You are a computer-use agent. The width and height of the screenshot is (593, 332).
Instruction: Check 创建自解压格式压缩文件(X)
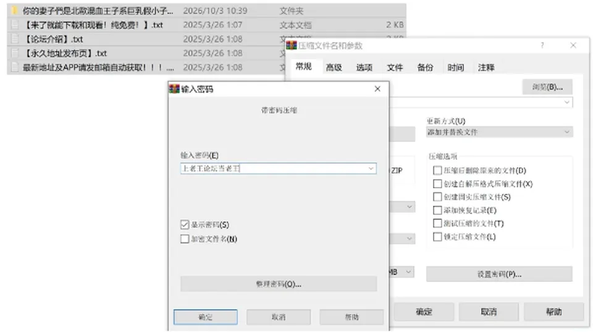[x=437, y=183]
